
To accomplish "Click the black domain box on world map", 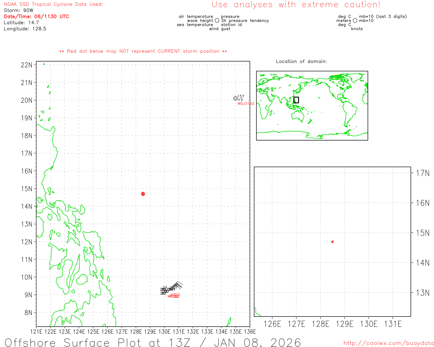I will [x=296, y=100].
